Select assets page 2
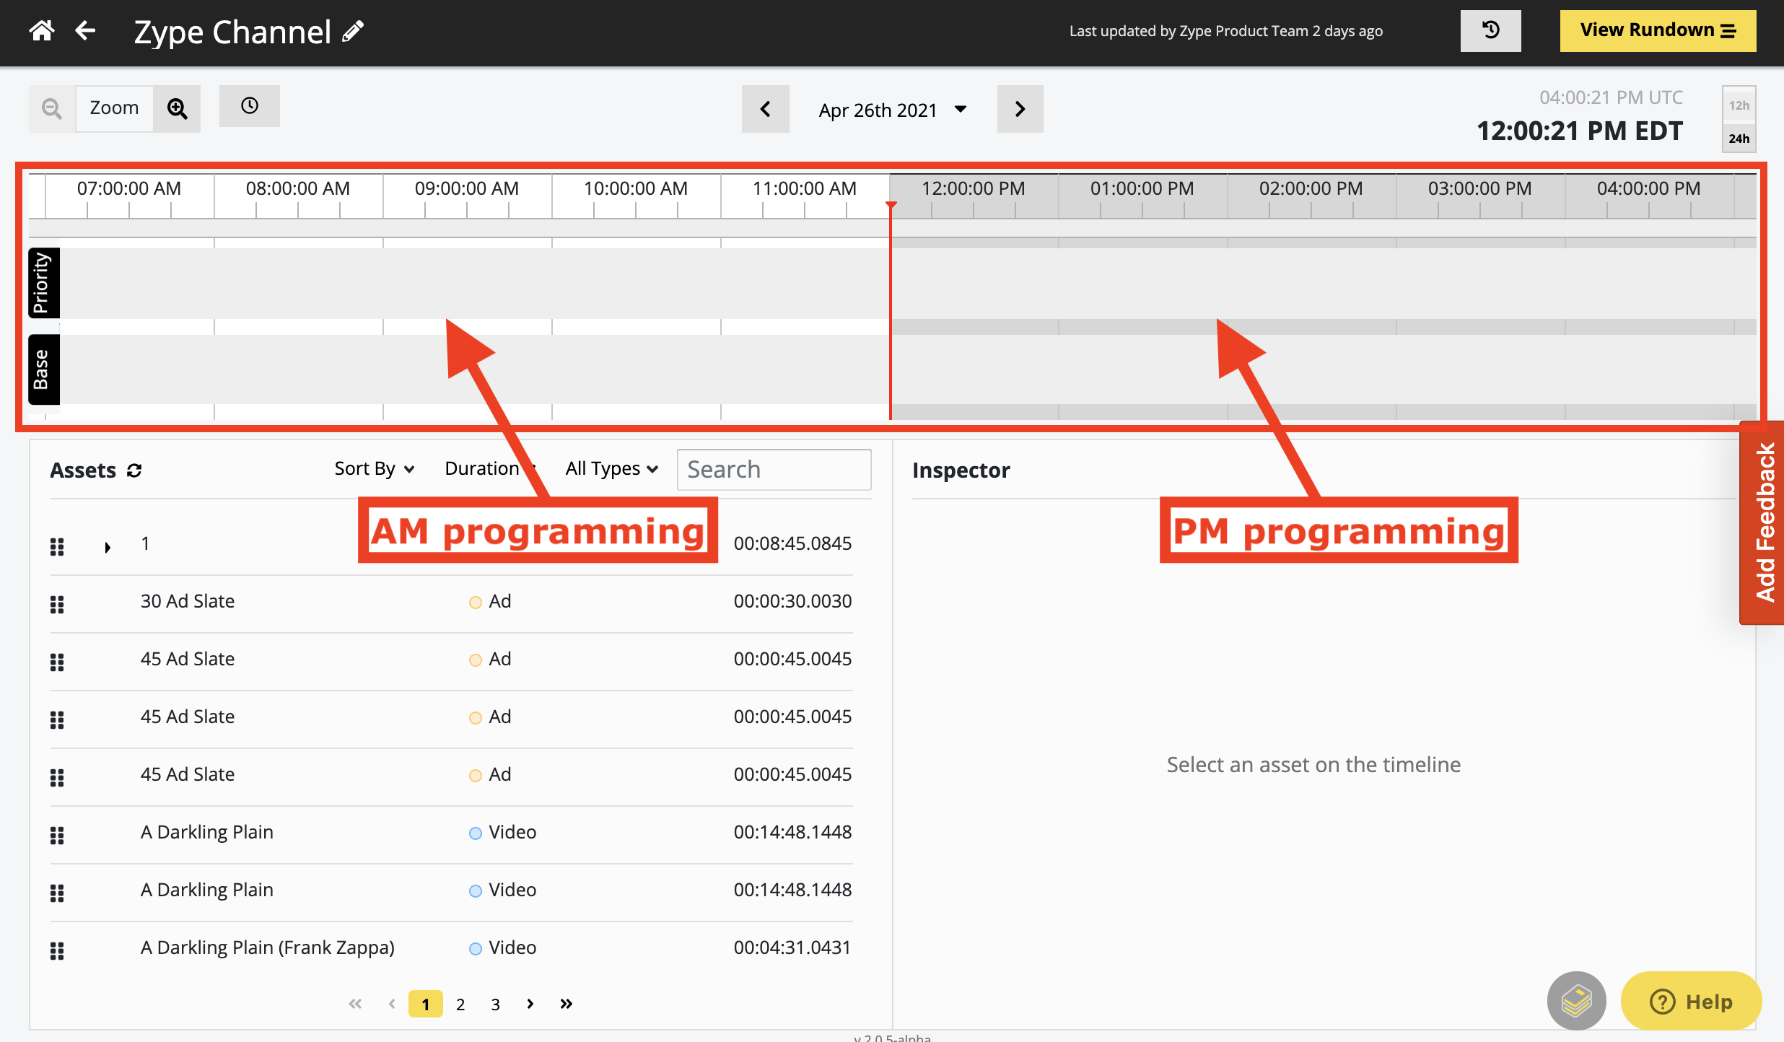This screenshot has height=1042, width=1784. pos(460,1004)
